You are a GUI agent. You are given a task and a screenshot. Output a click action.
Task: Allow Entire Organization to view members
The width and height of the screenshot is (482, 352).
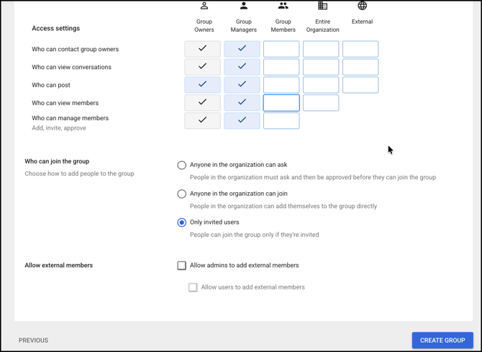(x=321, y=103)
